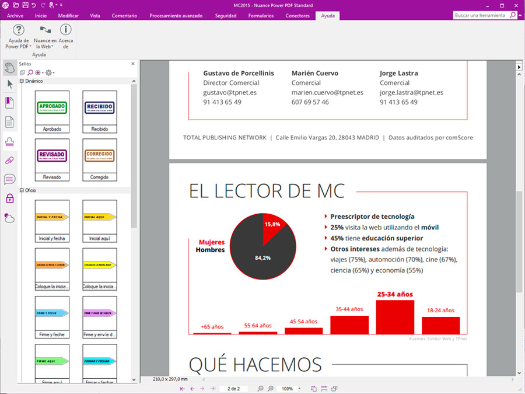Open the 100% zoom level dropdown
The height and width of the screenshot is (394, 525).
[300, 389]
